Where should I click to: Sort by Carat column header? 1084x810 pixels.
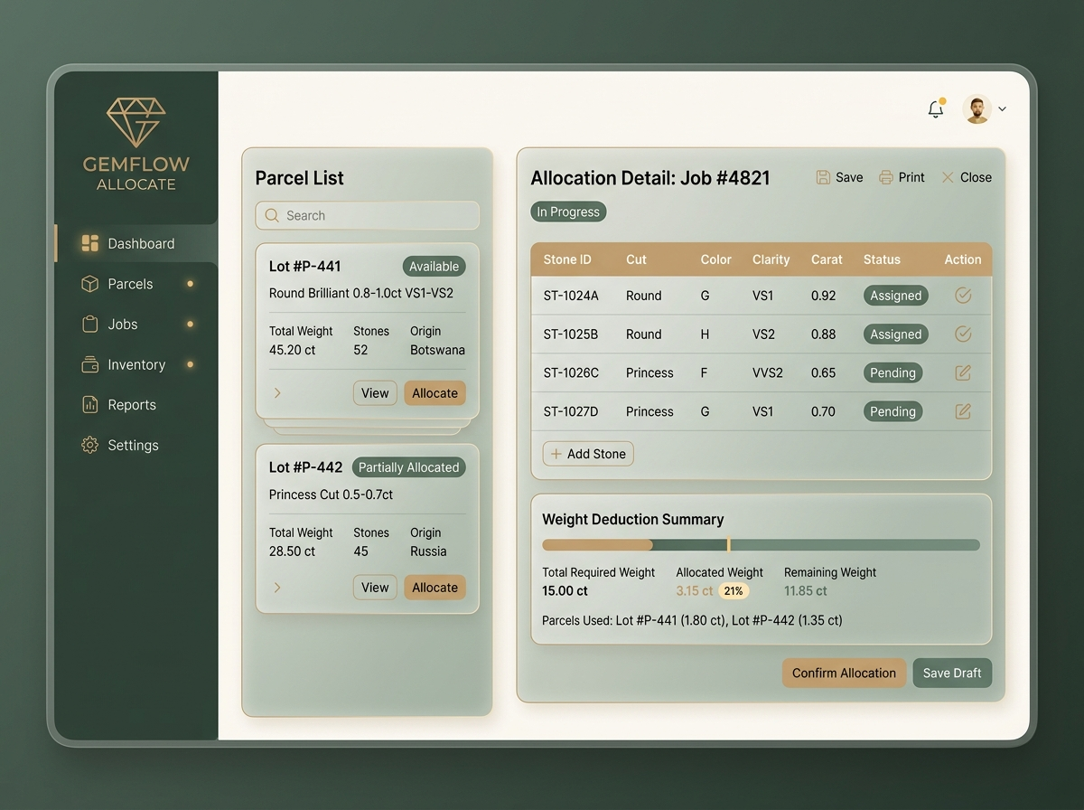[x=827, y=259]
